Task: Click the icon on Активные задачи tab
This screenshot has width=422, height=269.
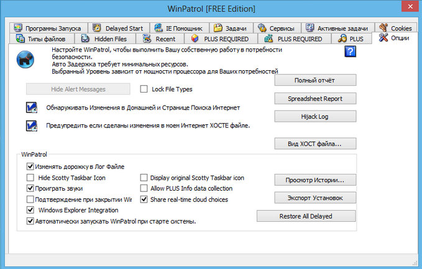Action: (x=310, y=27)
